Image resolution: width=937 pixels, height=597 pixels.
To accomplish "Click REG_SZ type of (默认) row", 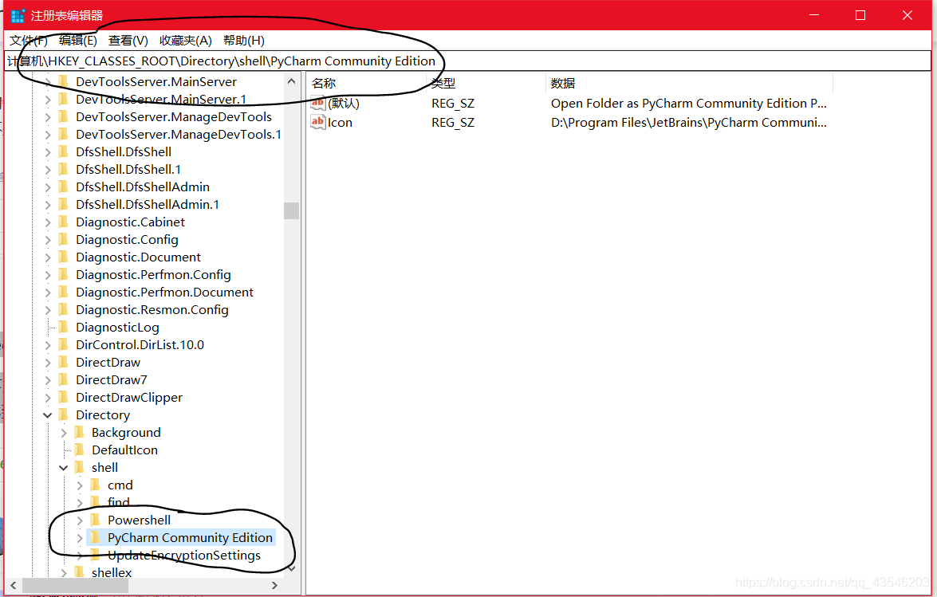I will 453,104.
